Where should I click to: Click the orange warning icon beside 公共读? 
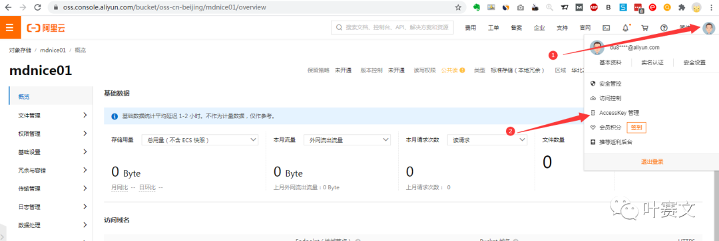[x=462, y=70]
